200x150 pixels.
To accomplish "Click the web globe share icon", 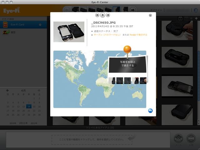I will click(191, 138).
